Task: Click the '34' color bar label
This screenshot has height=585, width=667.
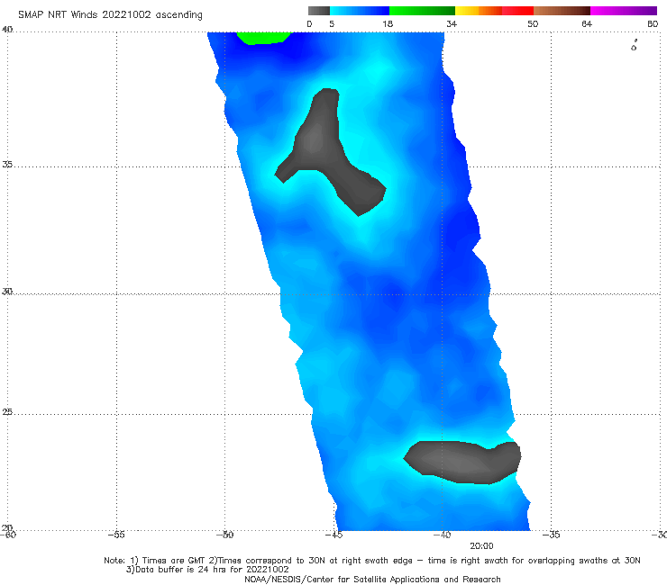Action: pos(452,23)
